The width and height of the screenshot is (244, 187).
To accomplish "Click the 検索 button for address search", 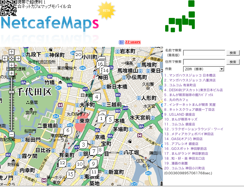I will pyautogui.click(x=233, y=62).
